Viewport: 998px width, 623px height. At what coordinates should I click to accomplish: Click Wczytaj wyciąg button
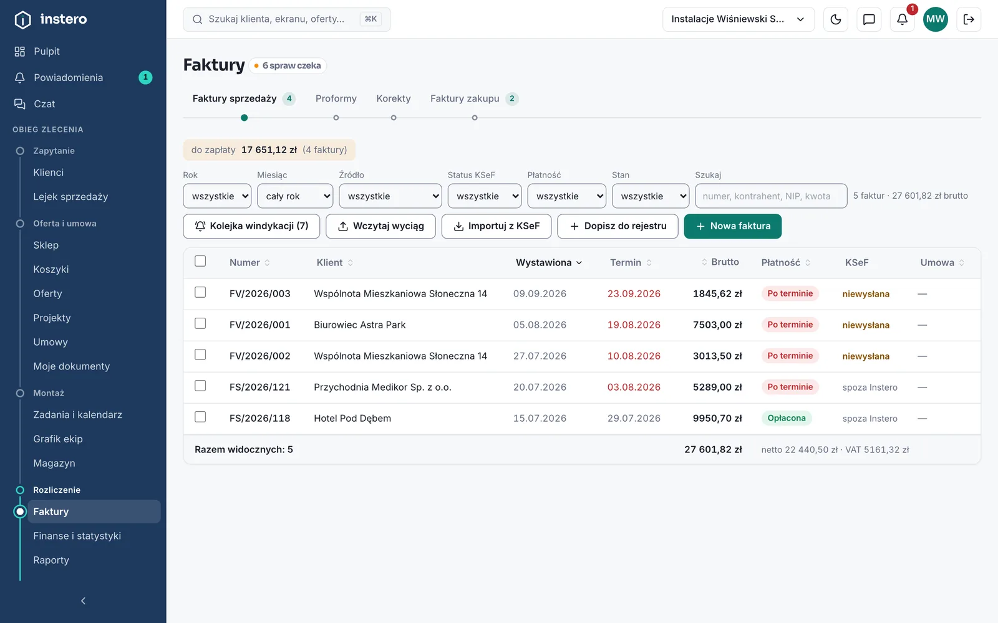pyautogui.click(x=380, y=226)
